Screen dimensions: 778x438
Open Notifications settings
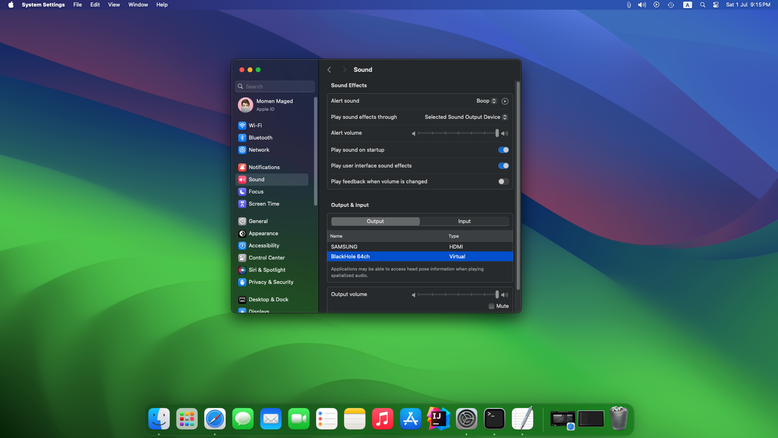click(264, 167)
